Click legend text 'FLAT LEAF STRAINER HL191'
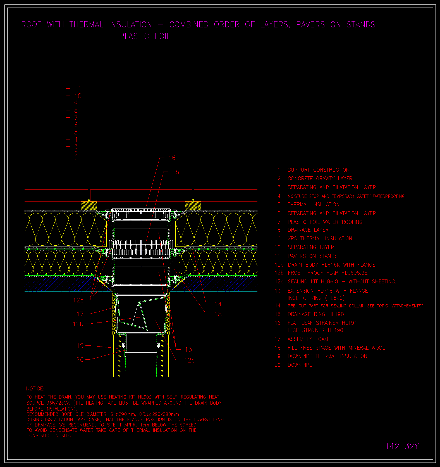The image size is (440, 467). click(322, 323)
